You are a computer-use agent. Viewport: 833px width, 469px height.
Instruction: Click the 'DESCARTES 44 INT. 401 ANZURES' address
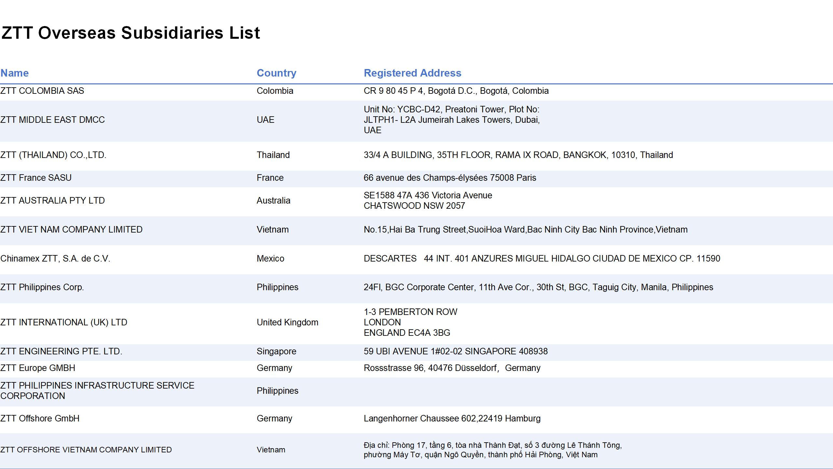(x=542, y=259)
